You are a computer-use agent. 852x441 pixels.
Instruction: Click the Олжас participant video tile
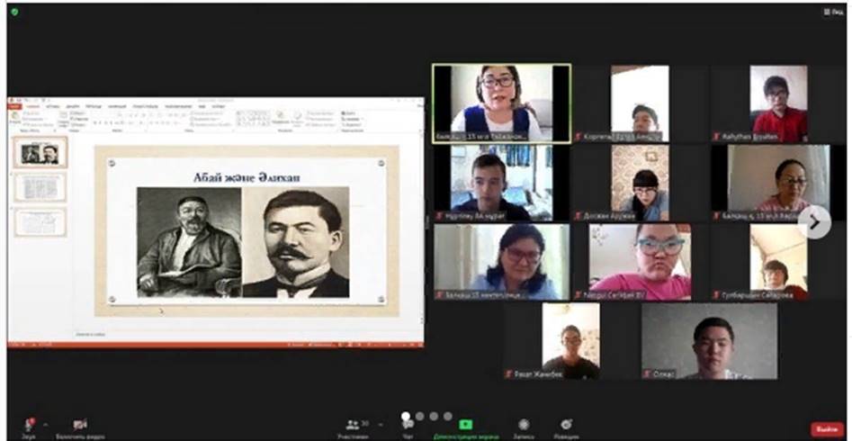click(708, 340)
